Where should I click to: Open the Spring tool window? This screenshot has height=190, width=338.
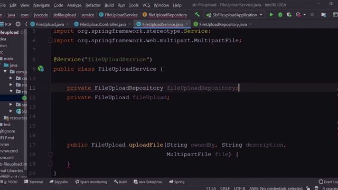pos(177,182)
